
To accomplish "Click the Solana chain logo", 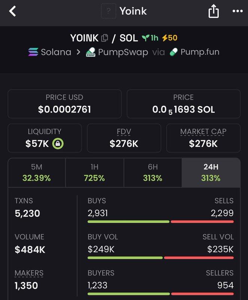I will pyautogui.click(x=33, y=52).
